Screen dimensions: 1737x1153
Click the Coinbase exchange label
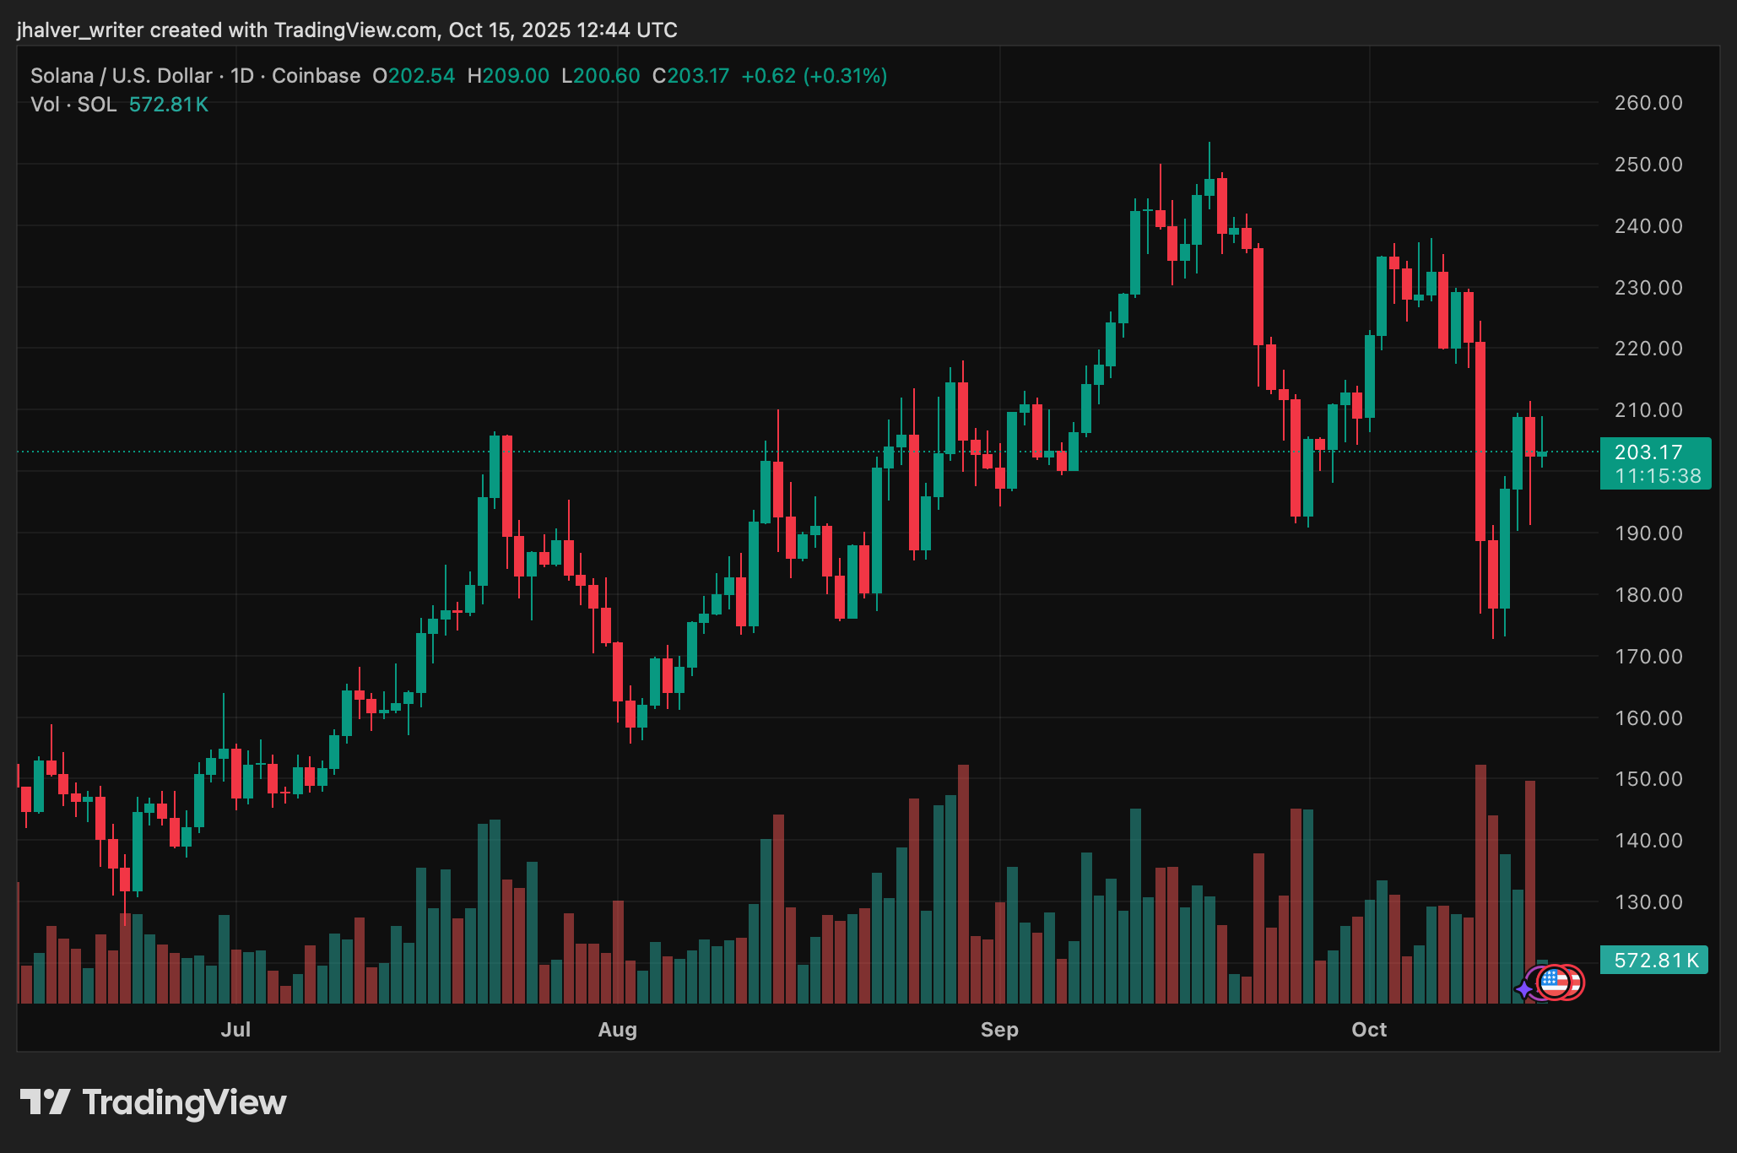click(x=316, y=76)
